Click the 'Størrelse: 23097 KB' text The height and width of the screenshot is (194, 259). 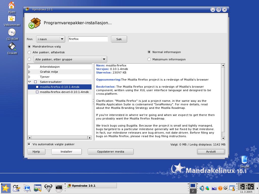pos(111,72)
